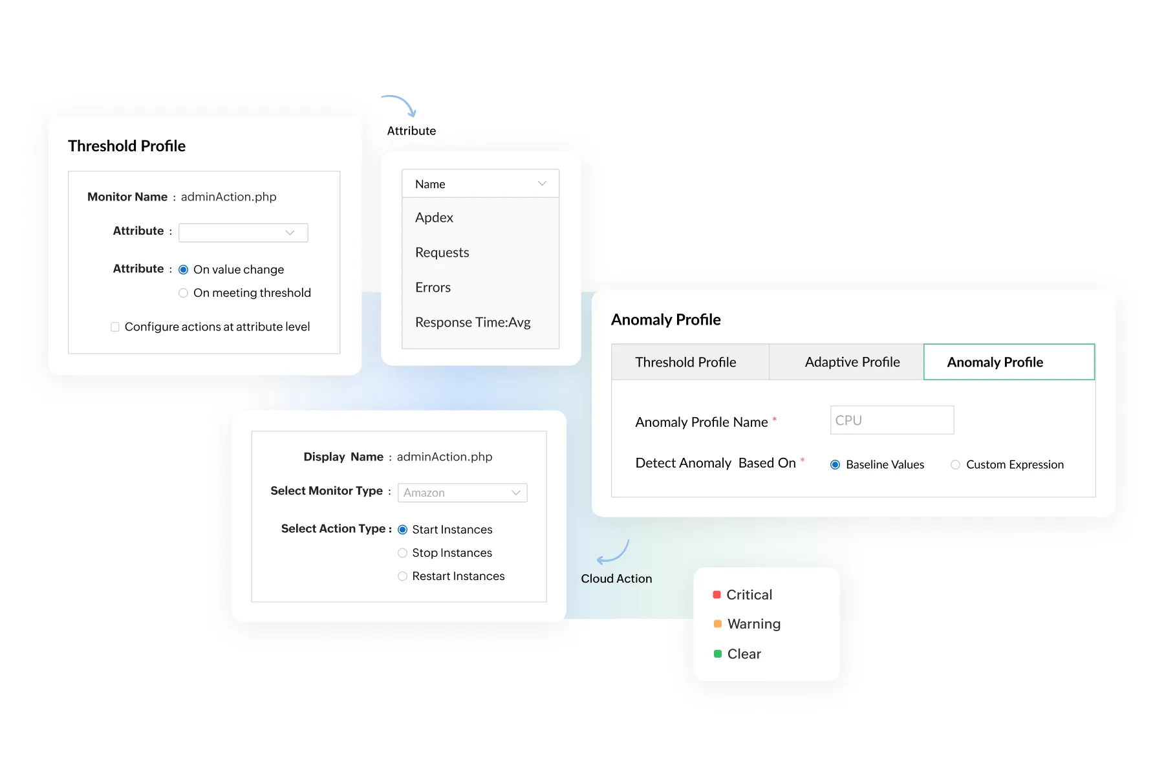1164x776 pixels.
Task: Expand the Name dropdown header
Action: (x=480, y=184)
